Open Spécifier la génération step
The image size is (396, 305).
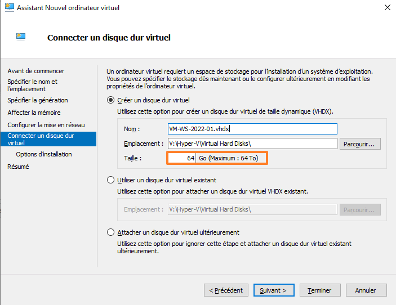pos(38,100)
